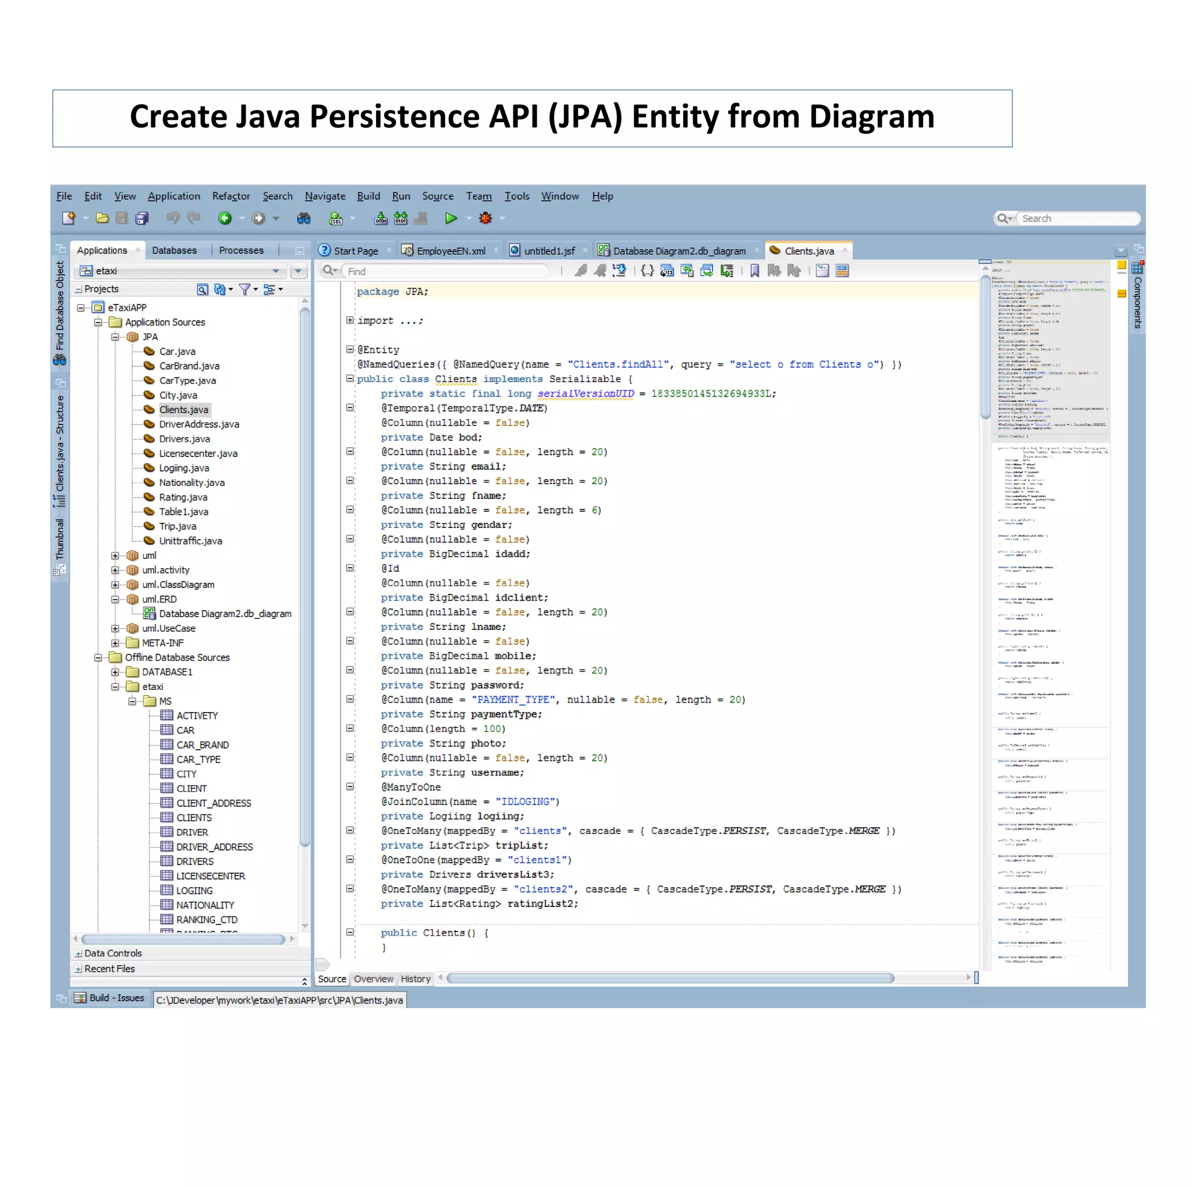The height and width of the screenshot is (1187, 1192).
Task: Collapse the JPA package tree node
Action: (115, 337)
